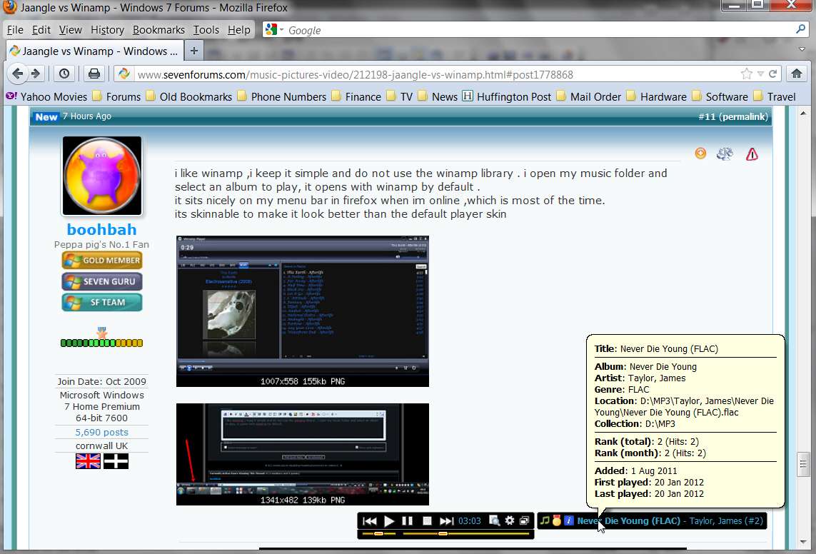Expand the list all tabs arrow
Image resolution: width=816 pixels, height=554 pixels.
coord(802,49)
